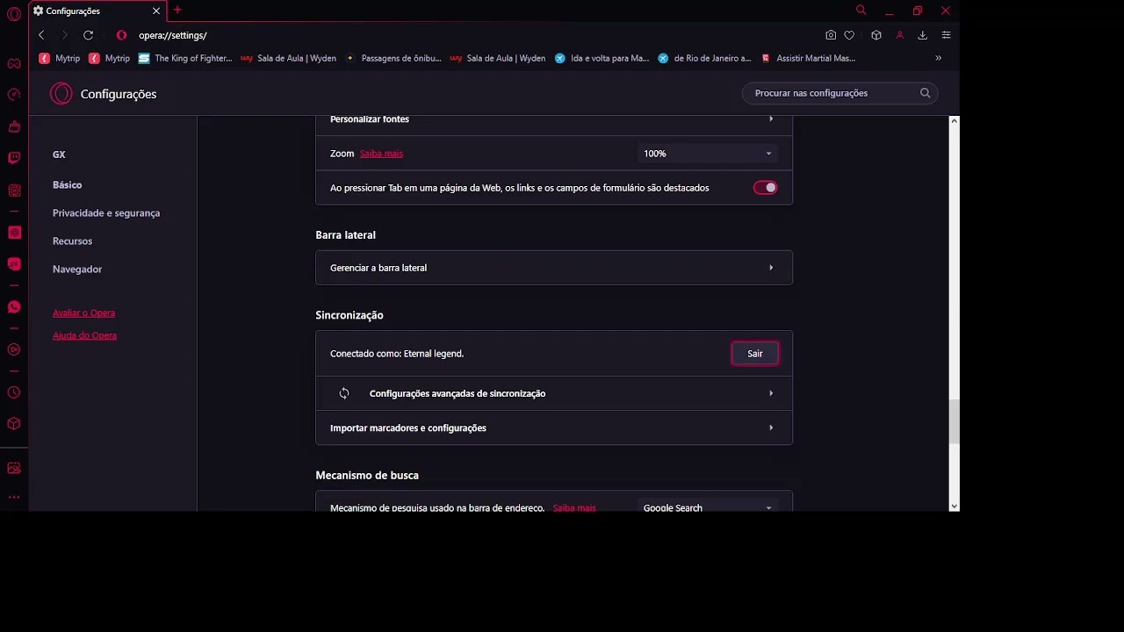
Task: Open GX Cleaner broom icon in sidebar
Action: tap(14, 126)
